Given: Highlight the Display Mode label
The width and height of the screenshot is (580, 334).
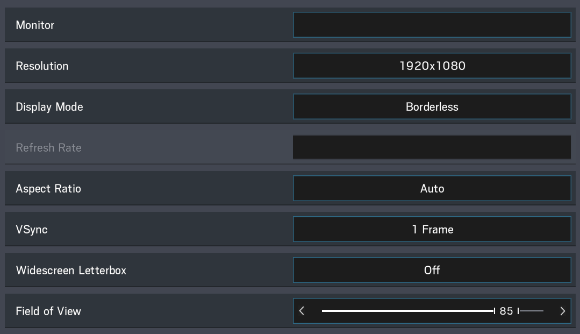Looking at the screenshot, I should tap(49, 107).
